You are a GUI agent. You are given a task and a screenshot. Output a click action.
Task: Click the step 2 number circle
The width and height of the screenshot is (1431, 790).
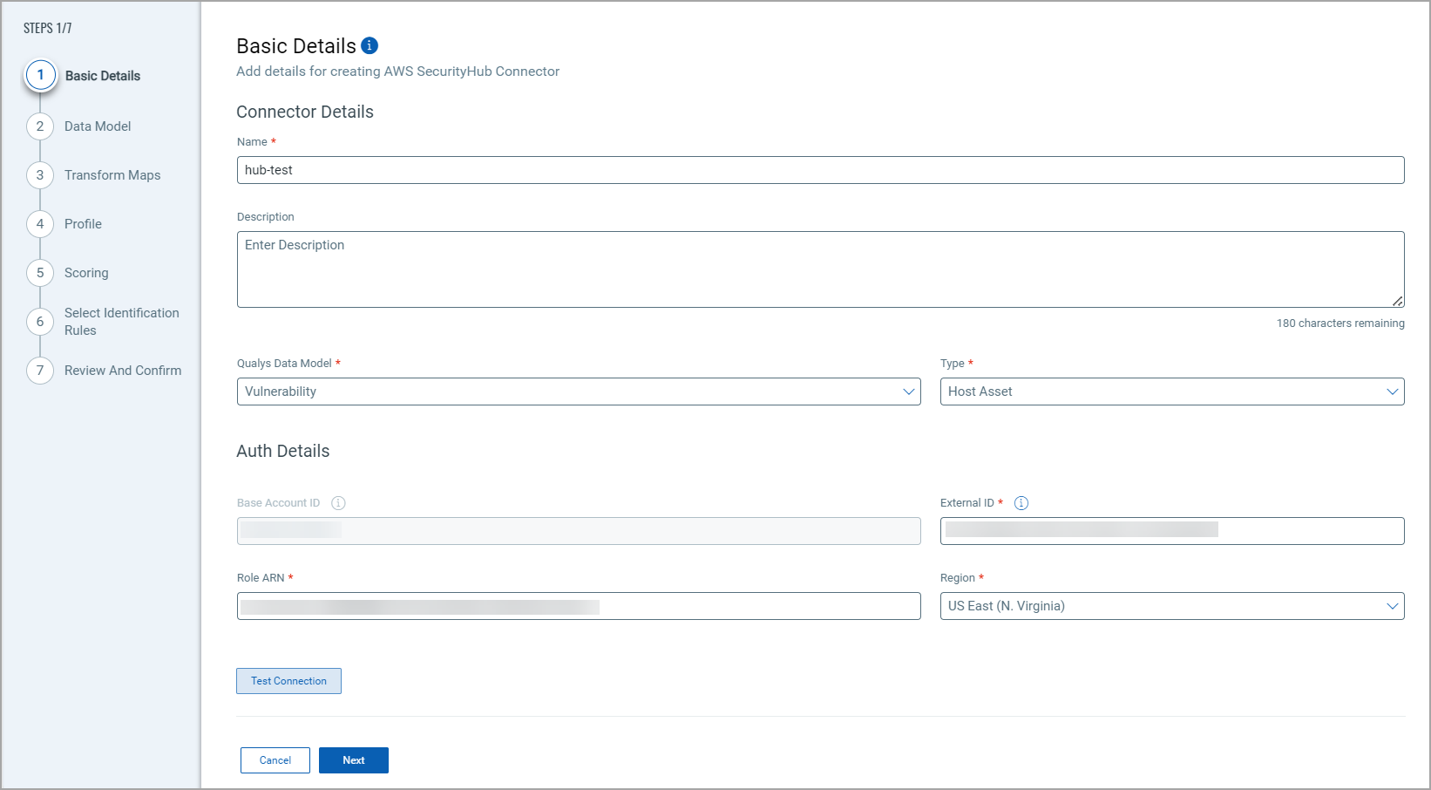pyautogui.click(x=40, y=126)
